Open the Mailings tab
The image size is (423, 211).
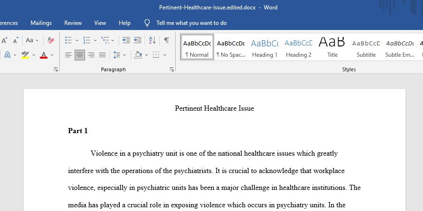41,23
